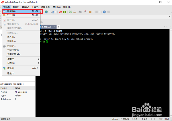Open the 编辑(E) menu
172x121 pixels.
pyautogui.click(x=16, y=7)
